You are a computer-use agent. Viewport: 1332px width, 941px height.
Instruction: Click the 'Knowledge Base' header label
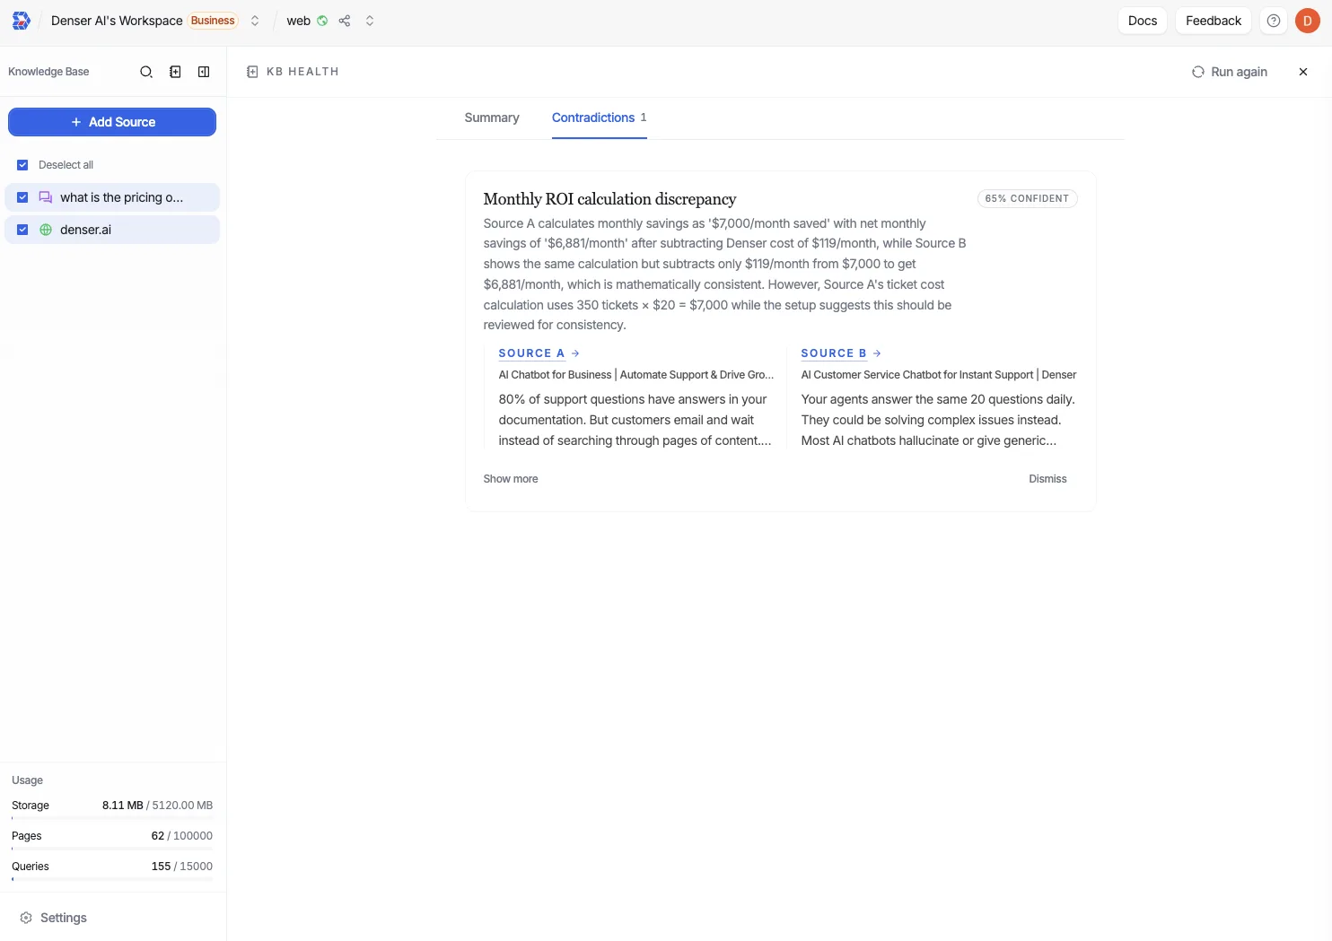point(48,72)
